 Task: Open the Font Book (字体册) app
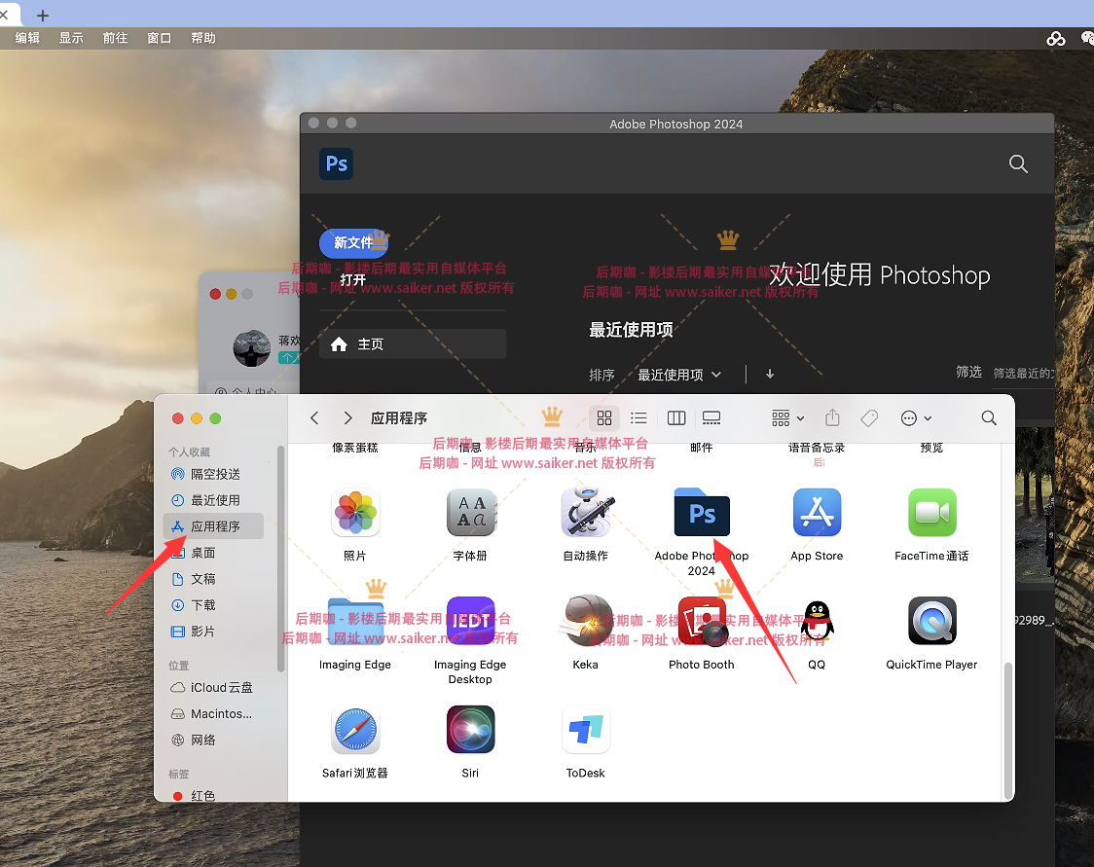click(471, 513)
